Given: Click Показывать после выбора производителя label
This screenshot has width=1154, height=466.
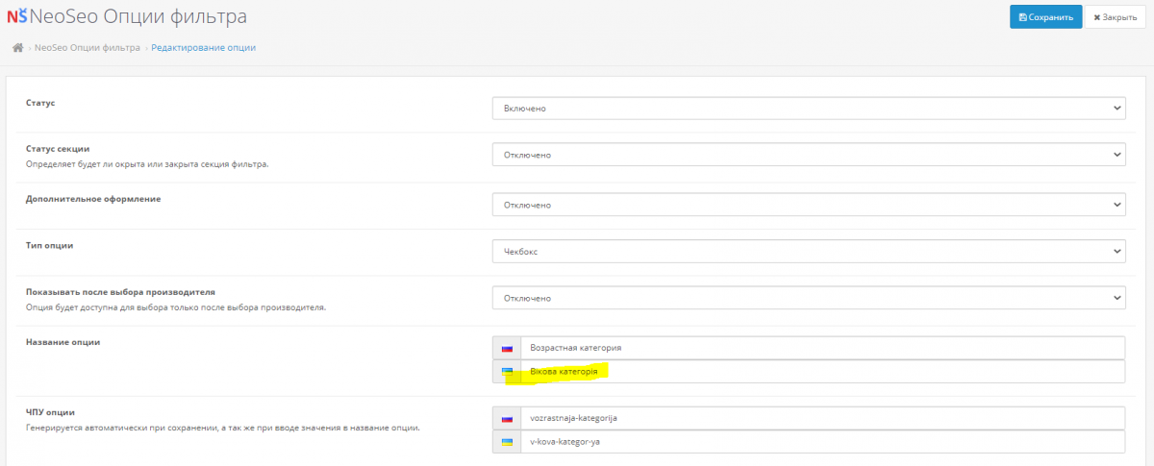Looking at the screenshot, I should coord(120,292).
